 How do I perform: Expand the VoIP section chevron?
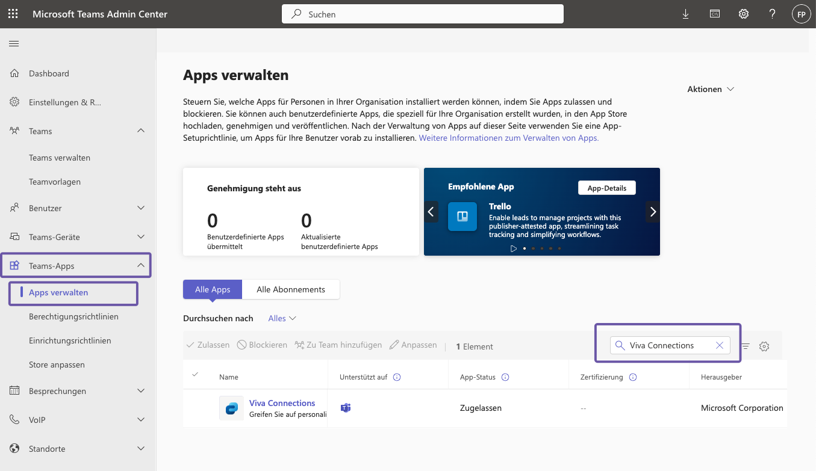(x=141, y=420)
